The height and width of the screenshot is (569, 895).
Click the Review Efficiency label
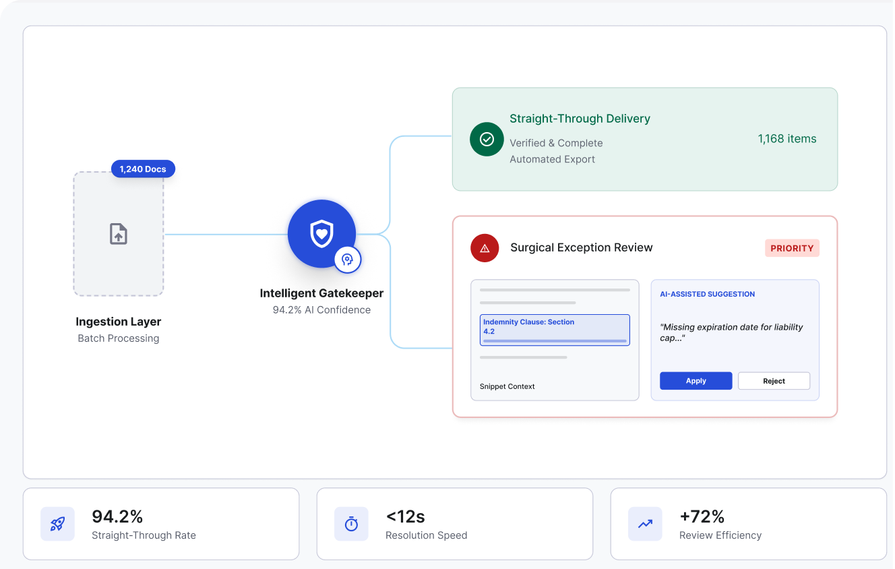[720, 535]
